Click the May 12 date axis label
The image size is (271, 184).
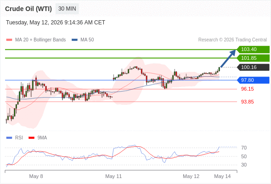191,176
